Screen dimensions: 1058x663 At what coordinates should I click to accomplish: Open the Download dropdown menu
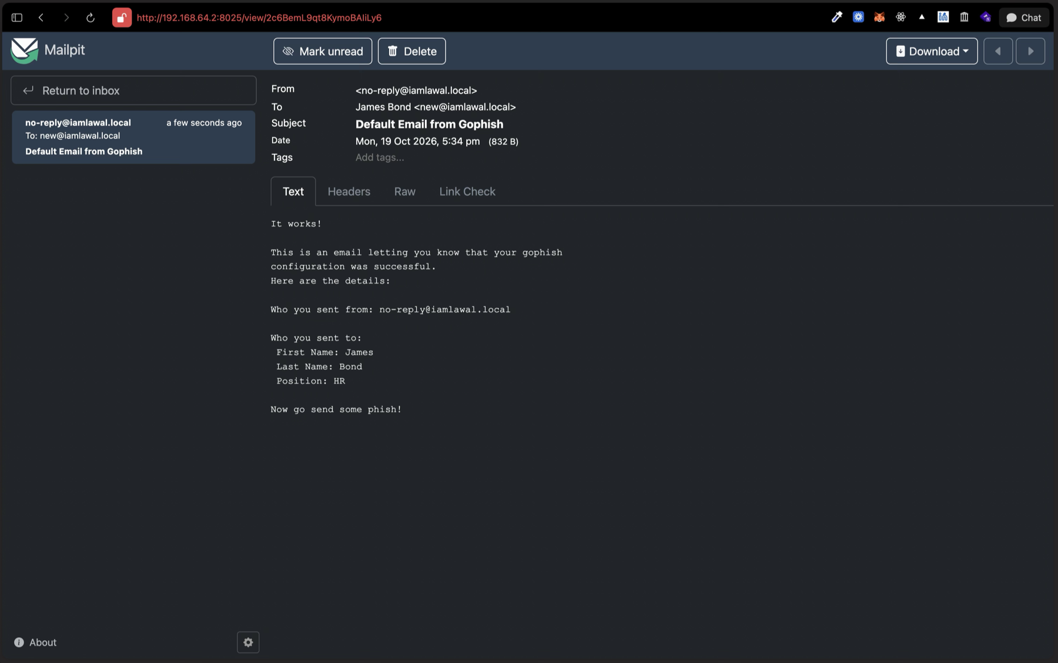(932, 51)
